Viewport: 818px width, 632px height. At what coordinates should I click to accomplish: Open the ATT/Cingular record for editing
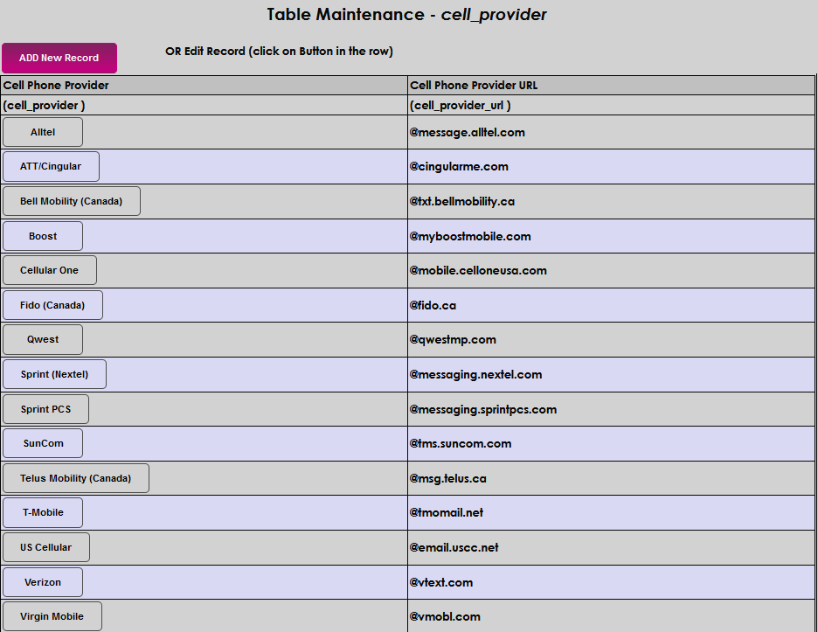click(51, 166)
